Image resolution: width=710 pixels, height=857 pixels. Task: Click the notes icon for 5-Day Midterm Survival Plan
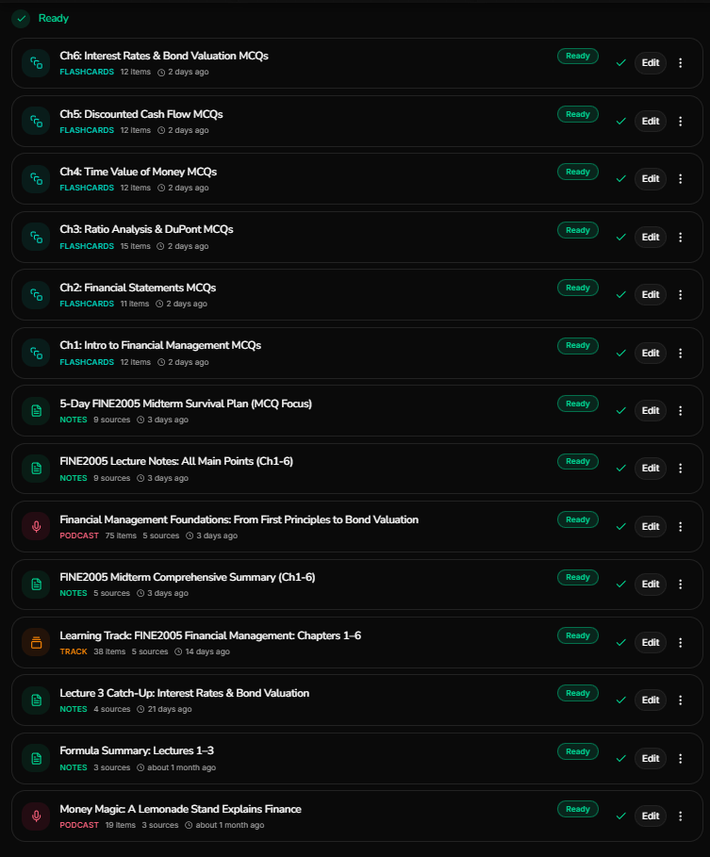pos(36,410)
